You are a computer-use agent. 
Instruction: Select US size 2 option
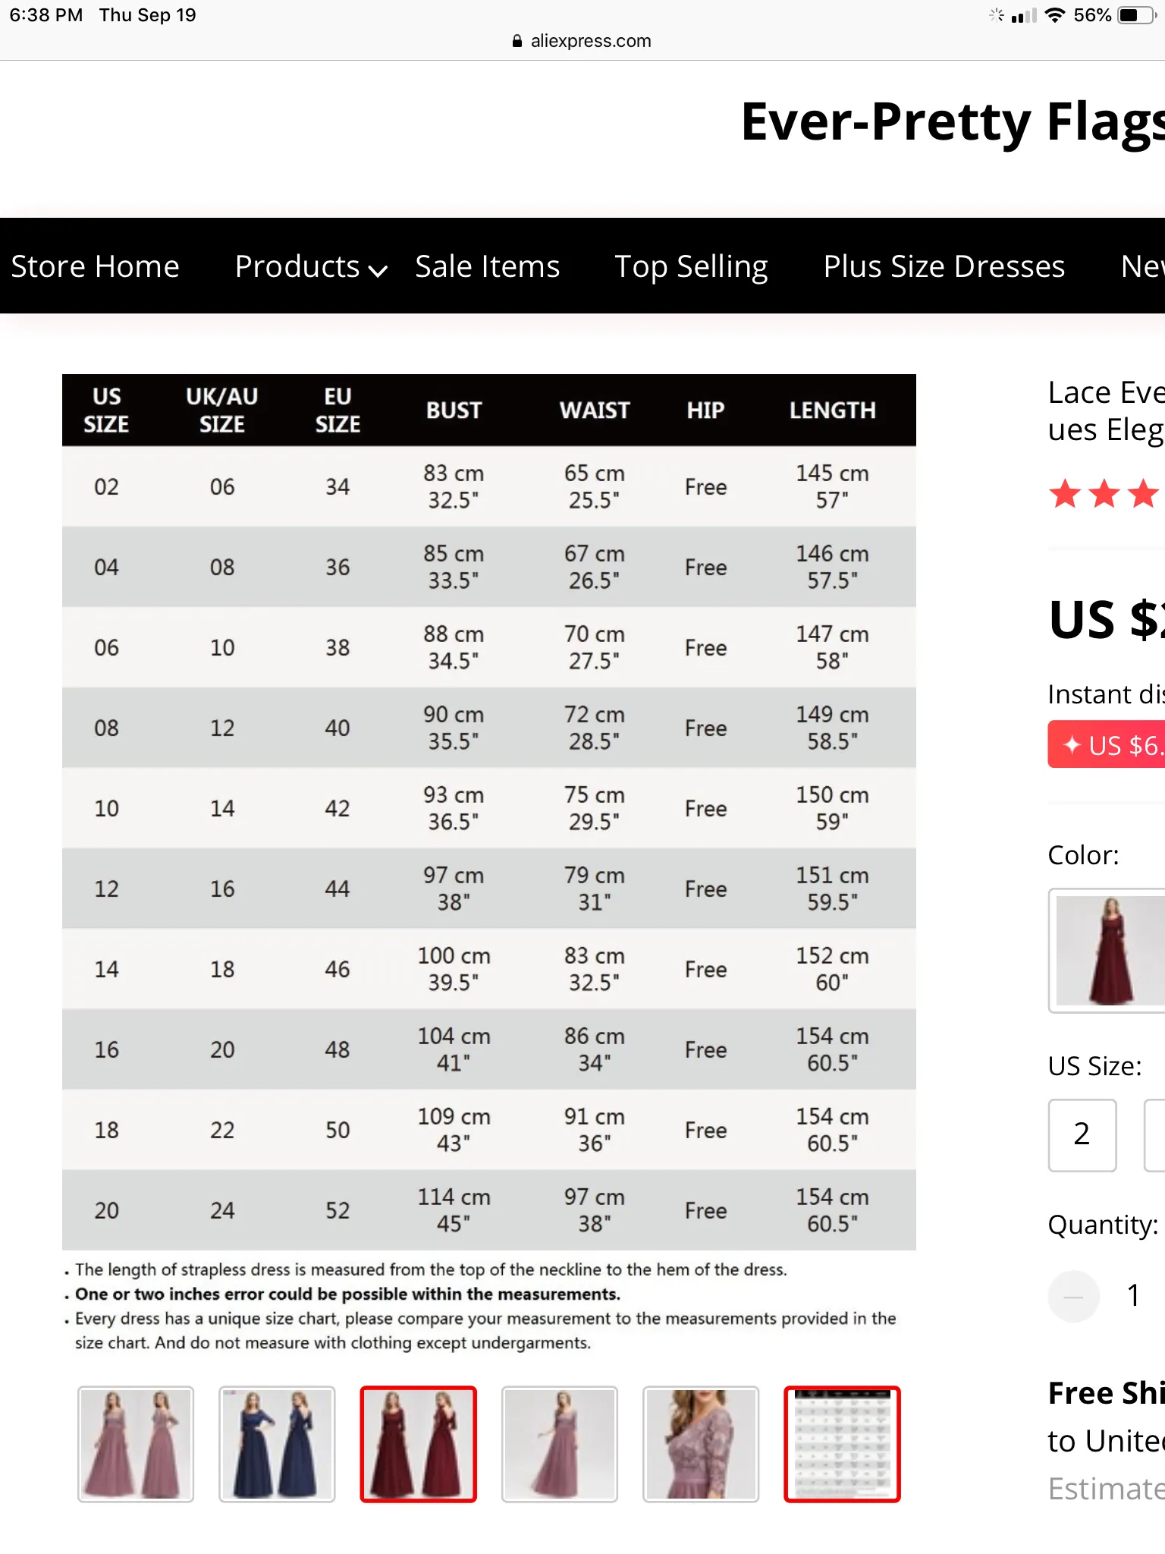[x=1082, y=1134]
